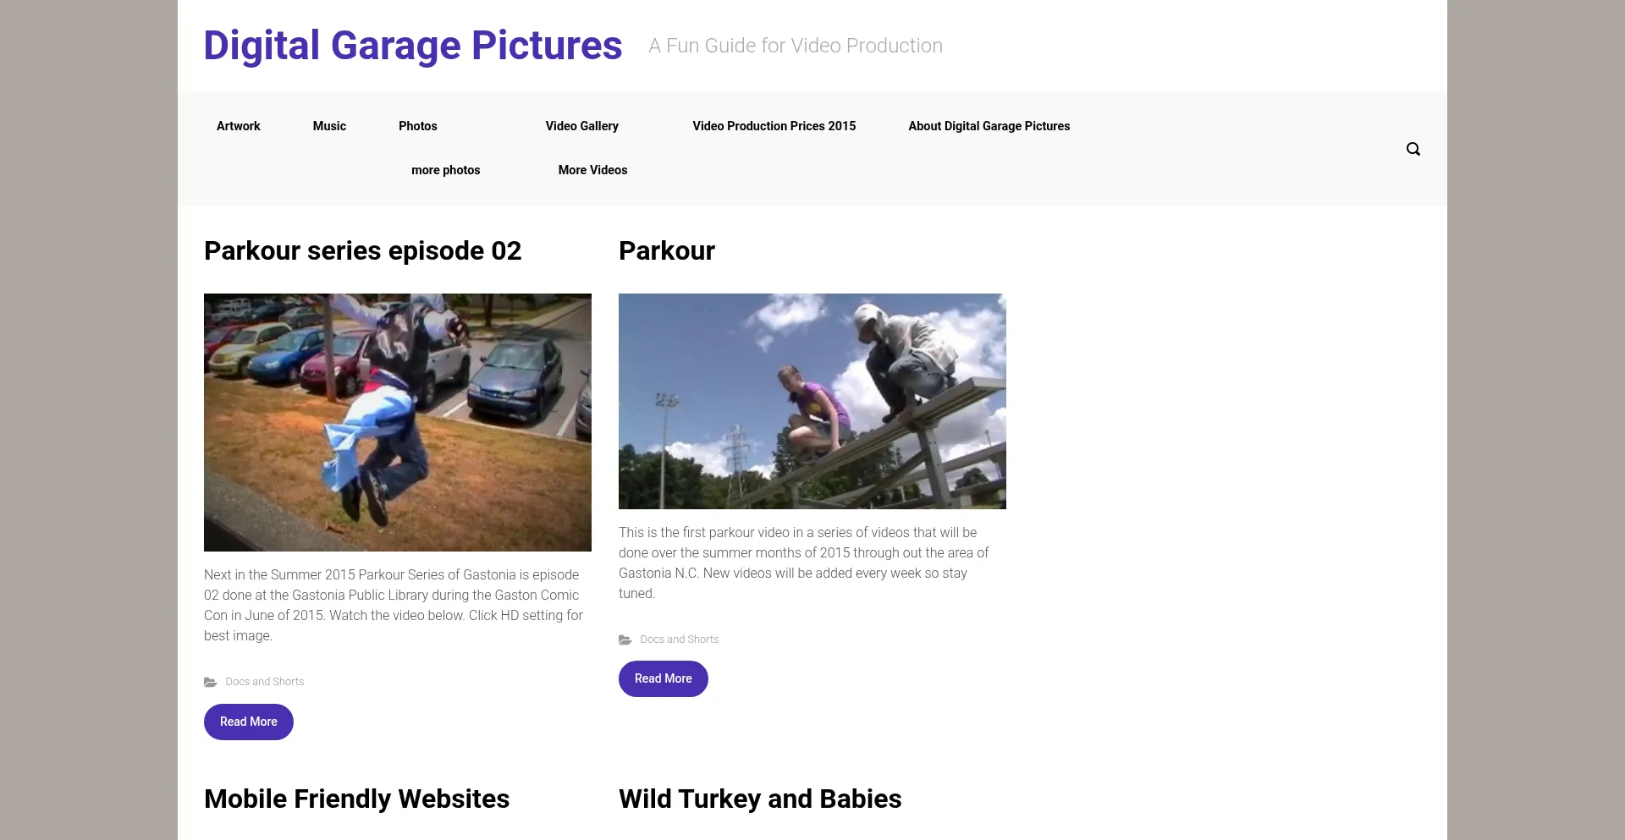Open Wild Turkey and Babies post title
Image resolution: width=1625 pixels, height=840 pixels.
pyautogui.click(x=759, y=799)
